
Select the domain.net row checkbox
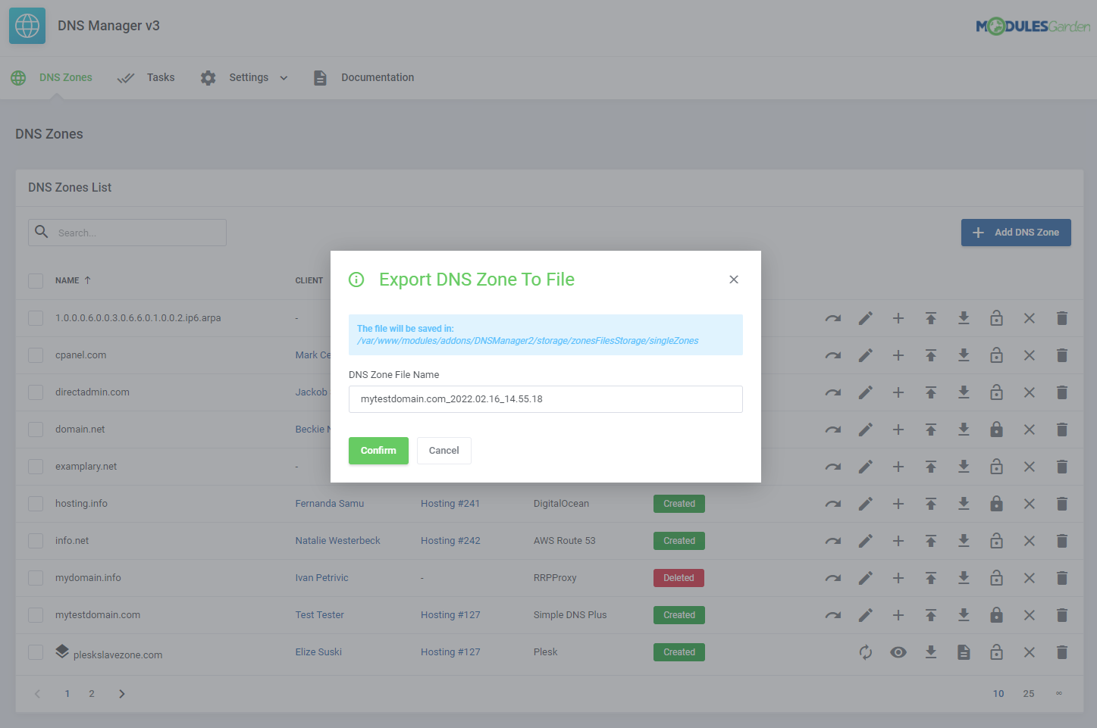pyautogui.click(x=36, y=430)
